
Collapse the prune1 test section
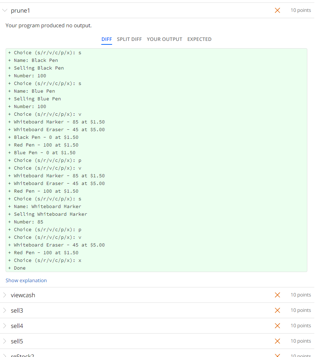coord(5,10)
